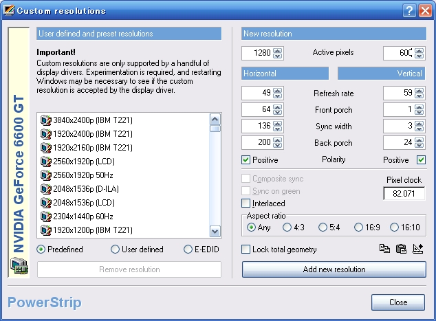The image size is (436, 321).
Task: Select the 3840x2400p (IBM T221) list entry
Action: 87,120
